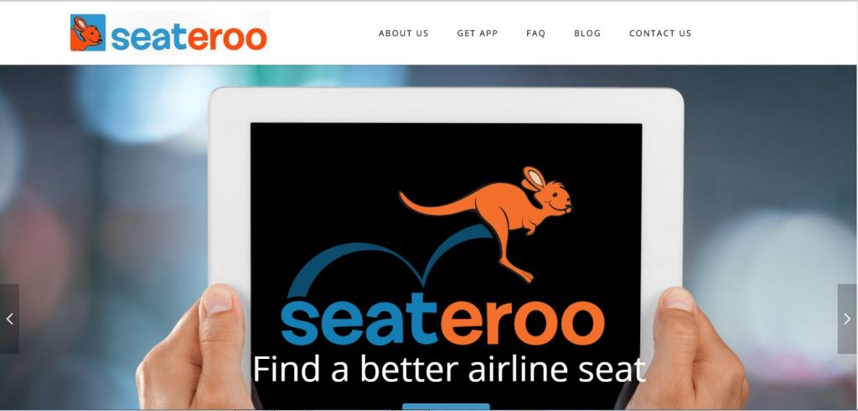
Task: Click the tablet's white top bezel
Action: click(446, 105)
